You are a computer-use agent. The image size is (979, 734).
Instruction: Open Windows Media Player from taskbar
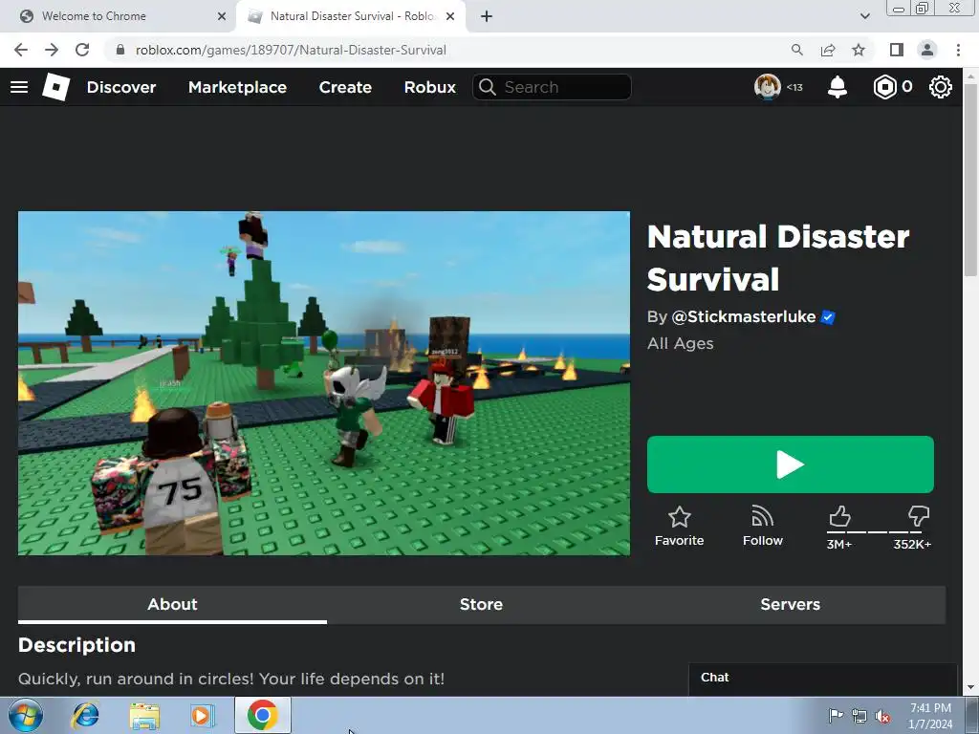point(203,715)
